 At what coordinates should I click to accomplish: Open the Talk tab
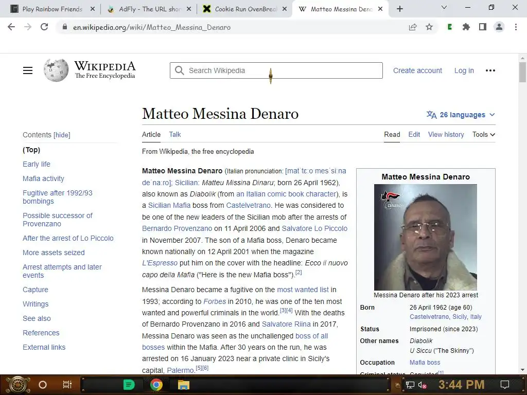175,134
